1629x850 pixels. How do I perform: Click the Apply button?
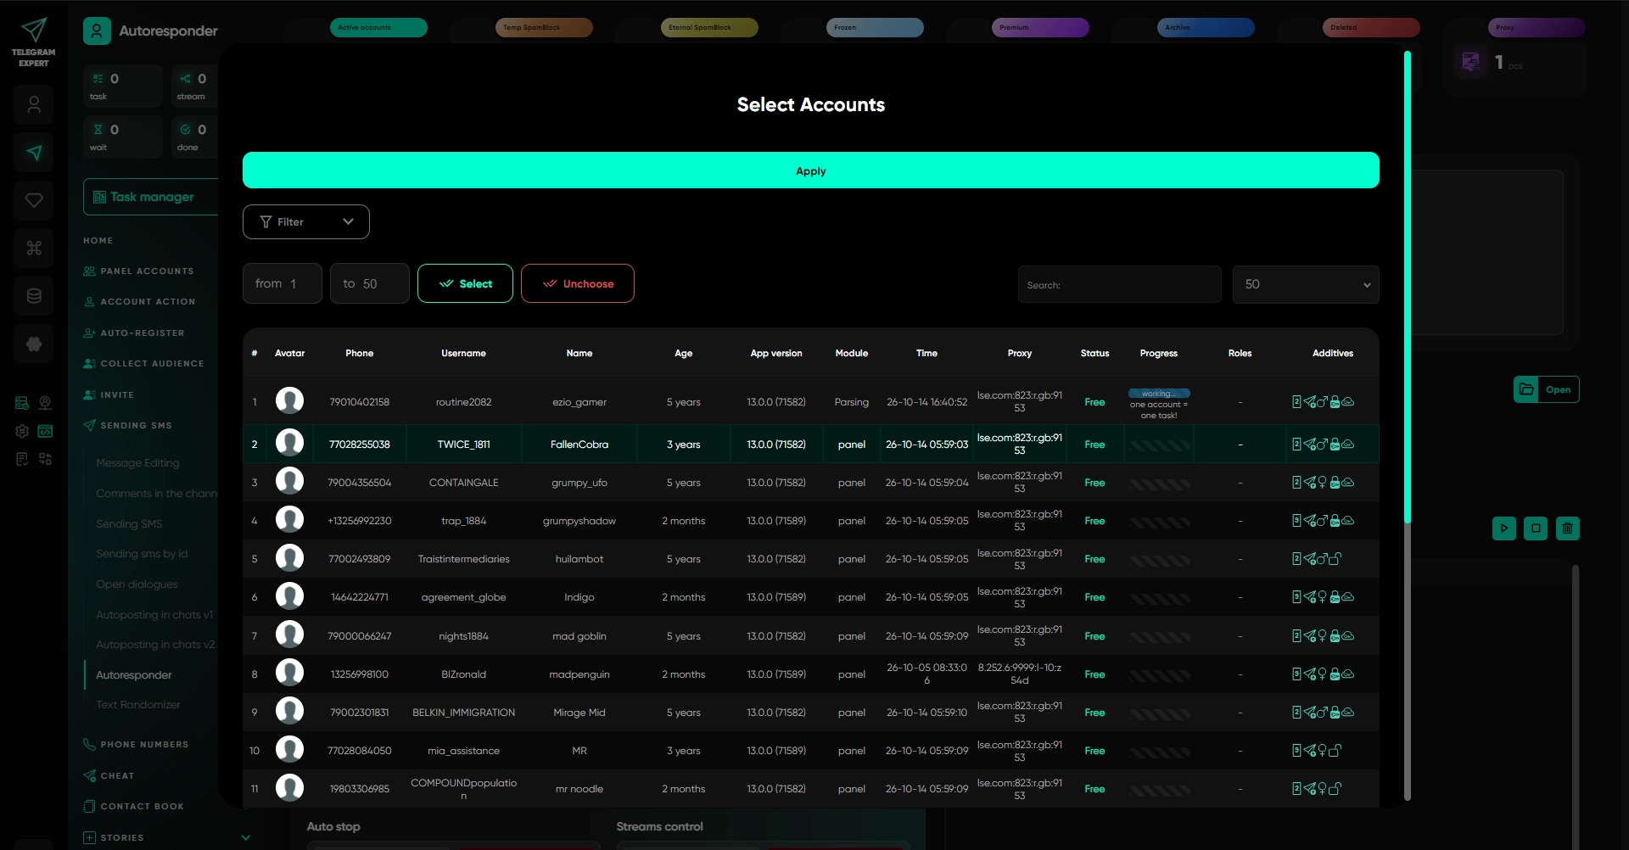[811, 171]
